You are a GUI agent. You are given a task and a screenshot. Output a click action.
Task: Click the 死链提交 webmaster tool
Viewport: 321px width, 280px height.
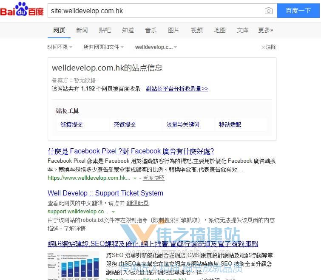click(125, 124)
